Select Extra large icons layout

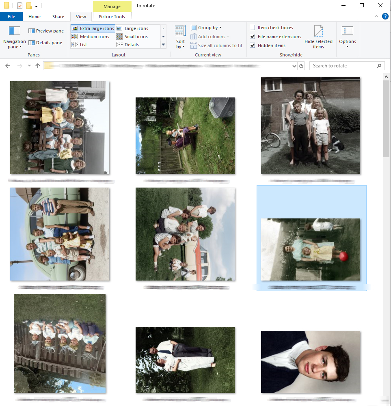coord(93,28)
